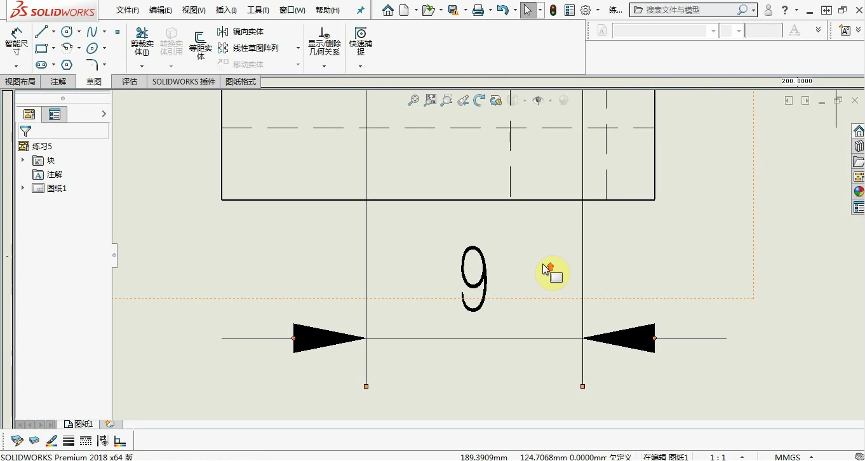Click Zoom to Fit in view toolbar

coord(431,100)
